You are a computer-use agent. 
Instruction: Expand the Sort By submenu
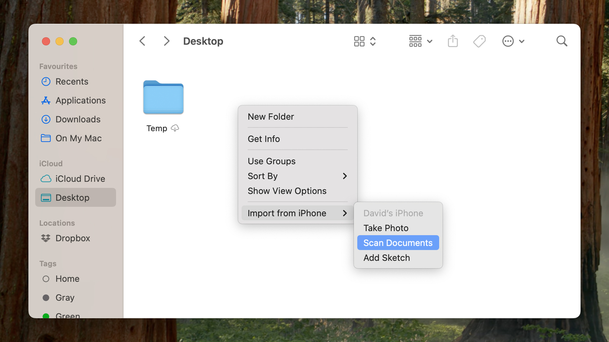click(x=297, y=176)
